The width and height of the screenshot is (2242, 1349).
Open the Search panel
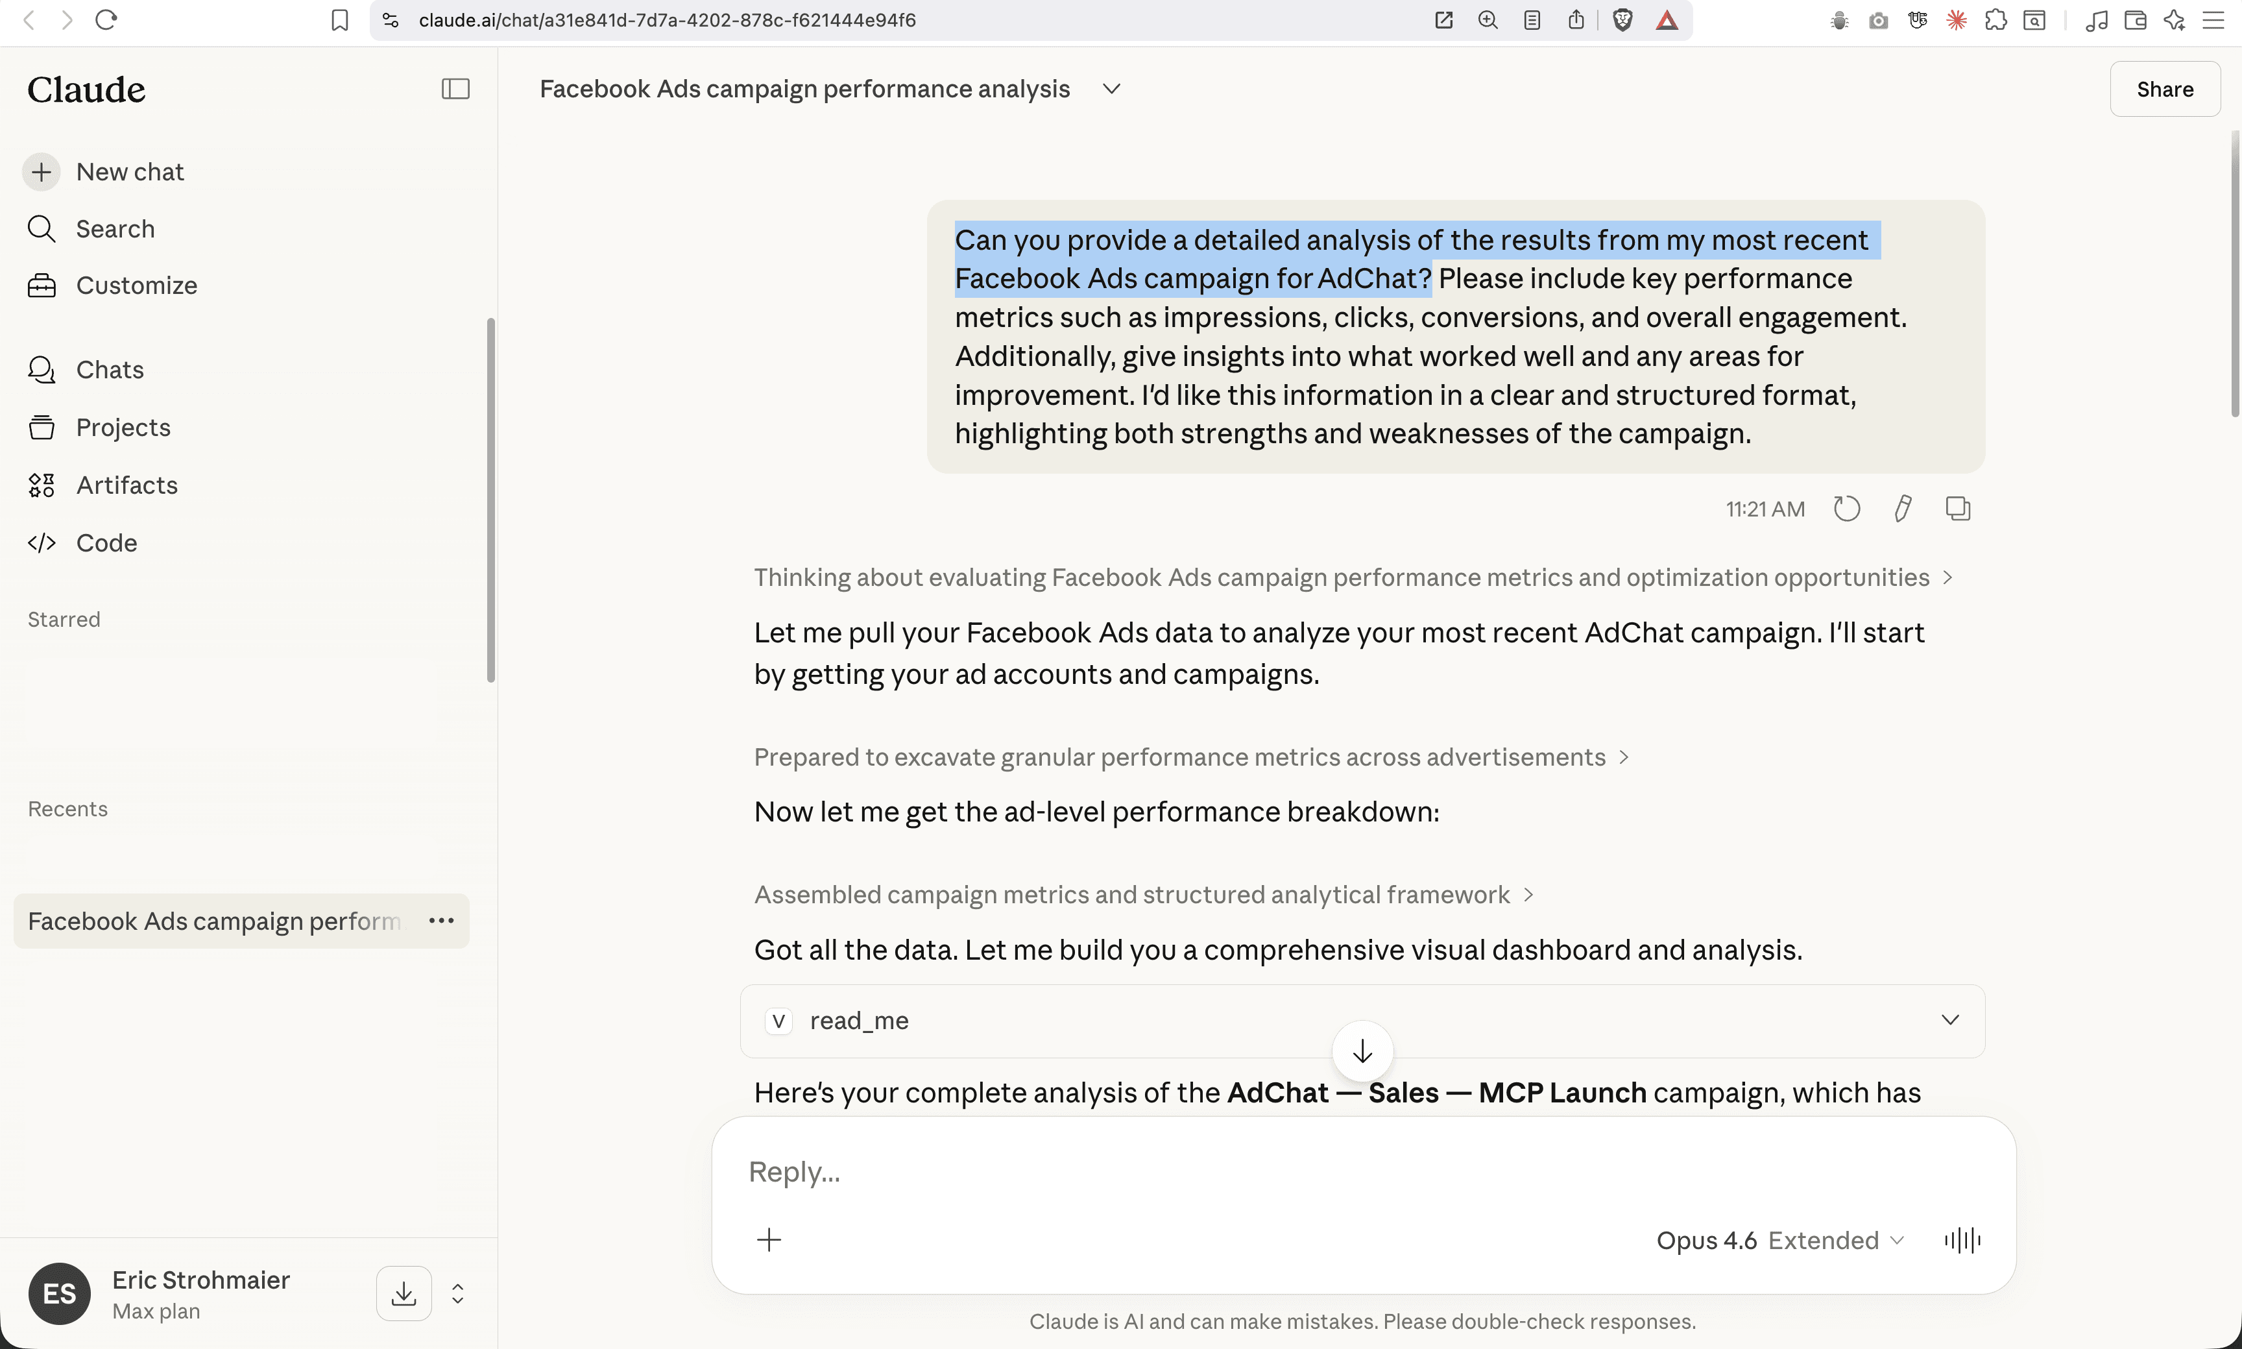[115, 229]
